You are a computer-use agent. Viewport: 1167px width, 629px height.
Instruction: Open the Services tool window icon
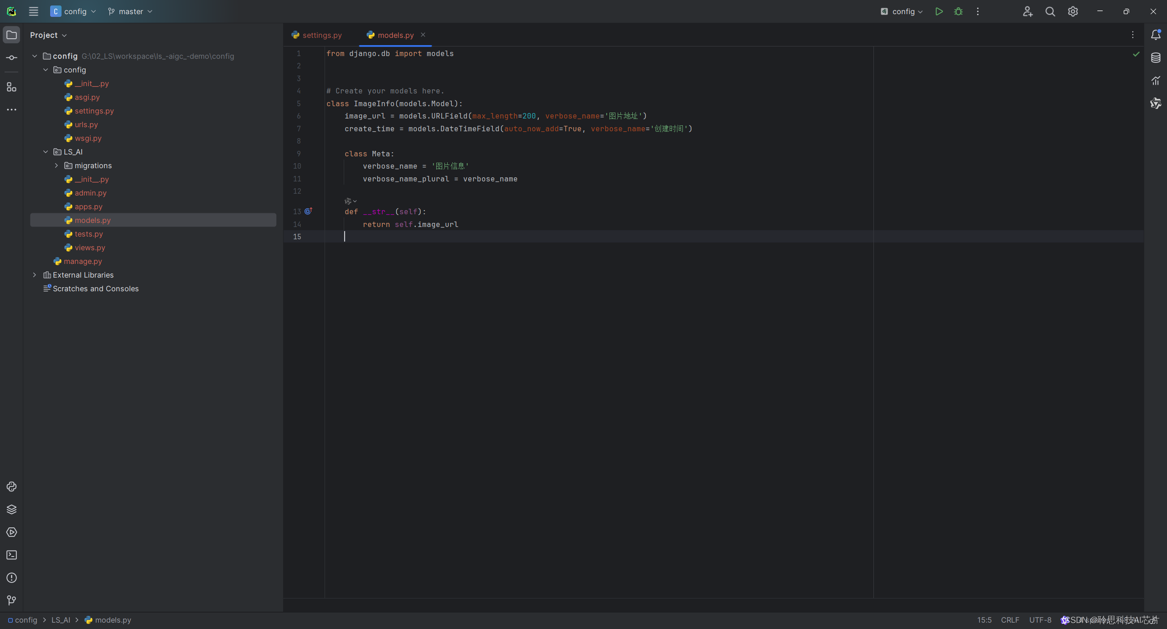11,532
